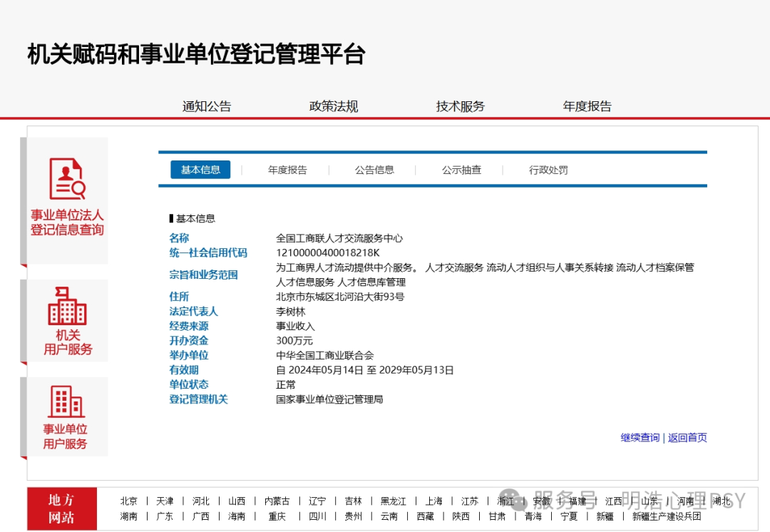Open the 河北 local site link

pos(200,501)
